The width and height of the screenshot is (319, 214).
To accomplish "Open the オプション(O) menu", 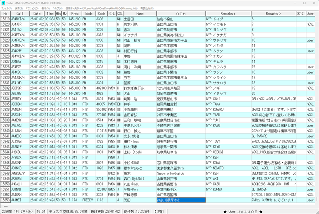I will [32, 8].
